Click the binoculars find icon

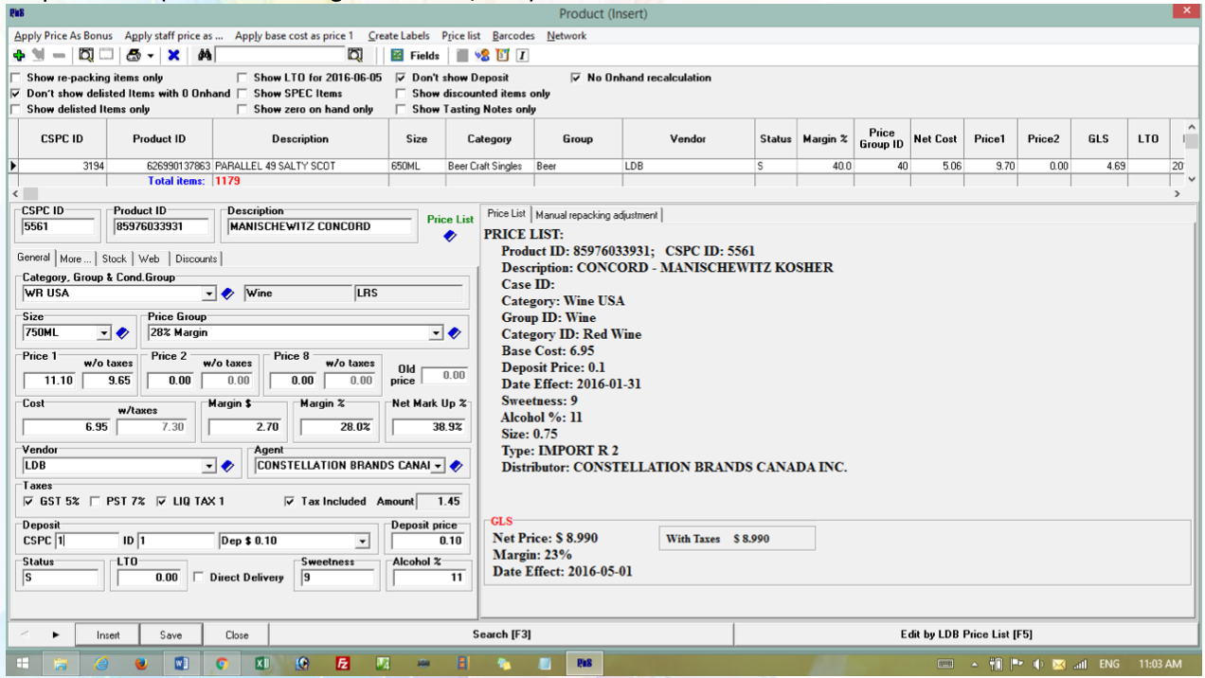pos(205,56)
